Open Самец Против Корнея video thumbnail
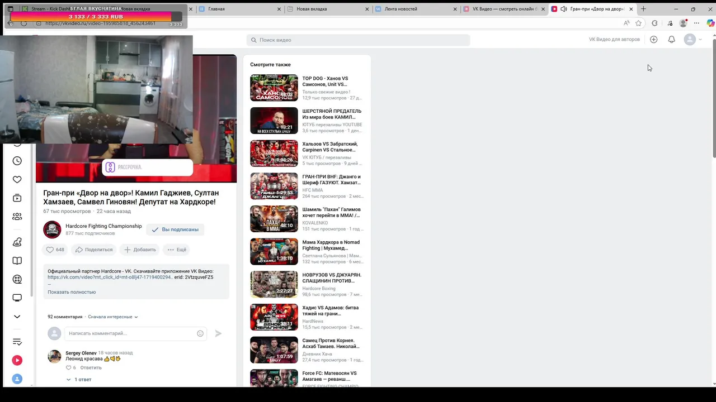The width and height of the screenshot is (716, 402). click(274, 350)
